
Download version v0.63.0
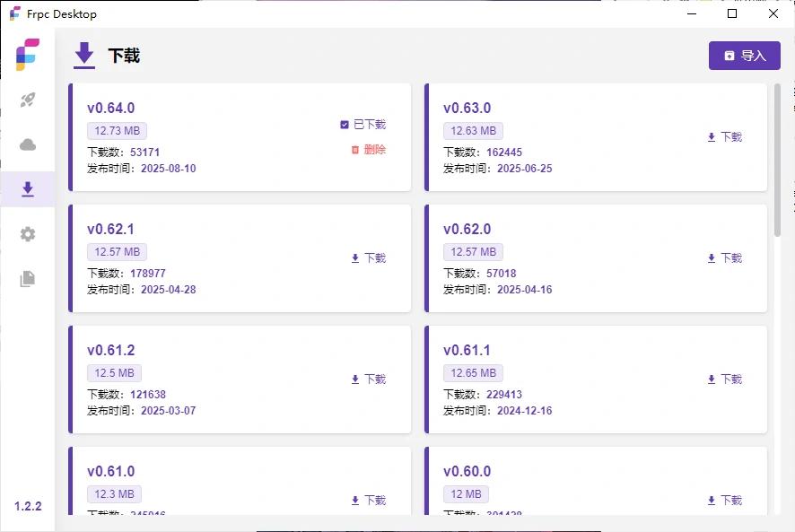(x=724, y=137)
